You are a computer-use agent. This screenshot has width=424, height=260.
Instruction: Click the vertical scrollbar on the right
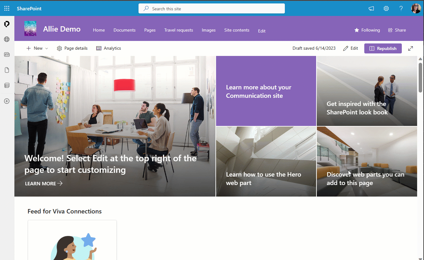tap(420, 77)
